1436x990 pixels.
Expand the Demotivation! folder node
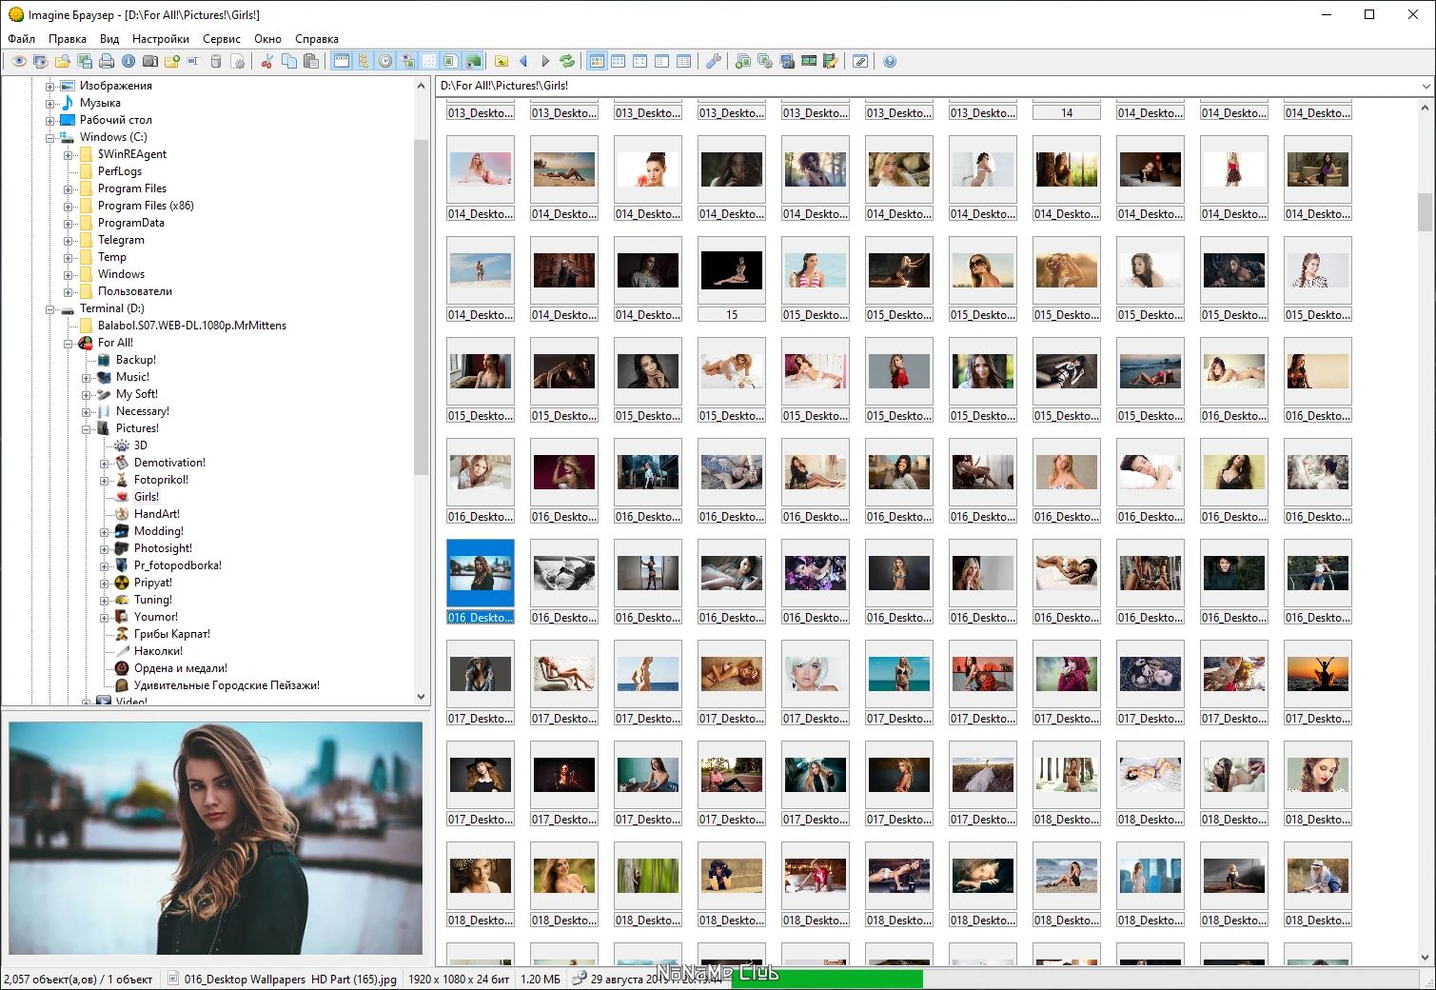tap(104, 463)
